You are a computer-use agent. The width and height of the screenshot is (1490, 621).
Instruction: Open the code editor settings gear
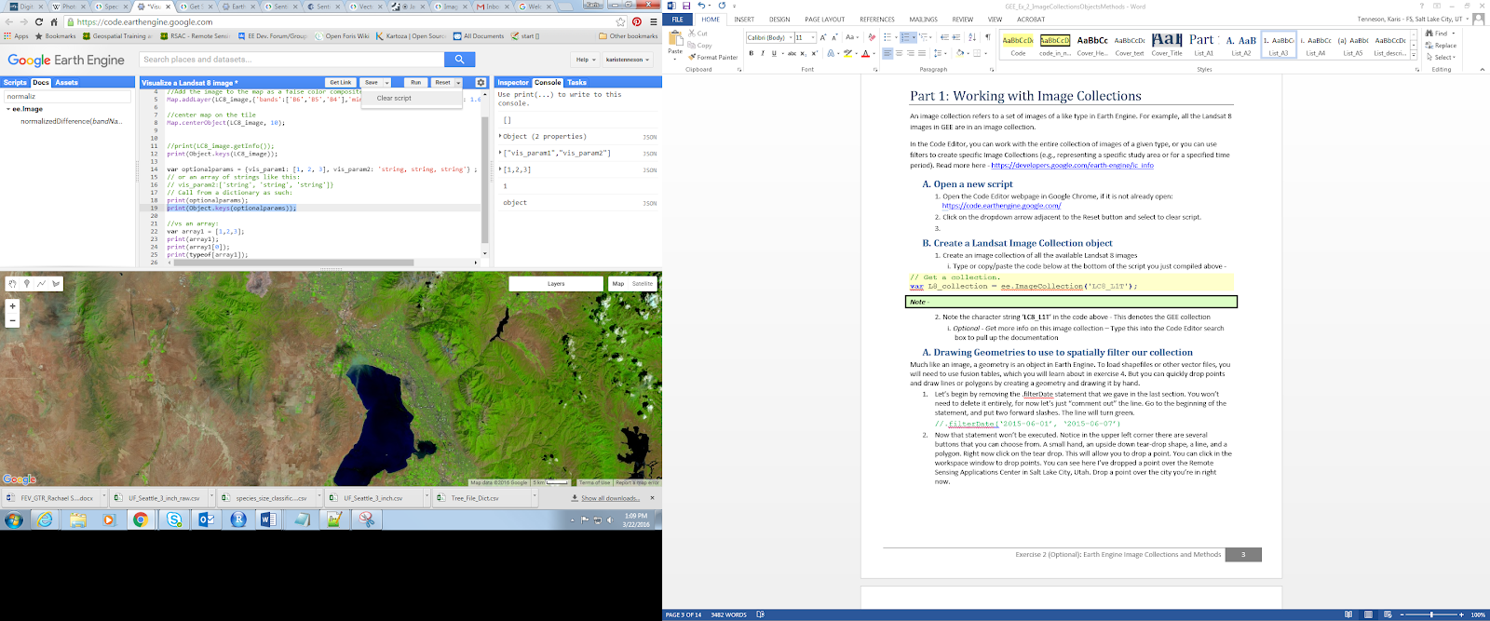coord(481,82)
